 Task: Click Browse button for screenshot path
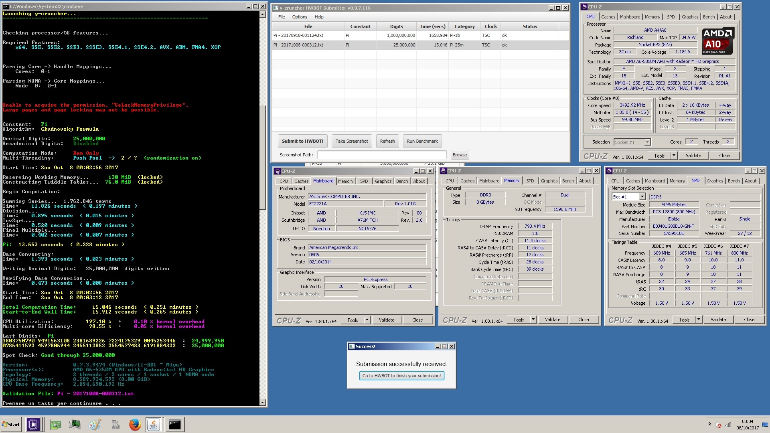pyautogui.click(x=460, y=155)
